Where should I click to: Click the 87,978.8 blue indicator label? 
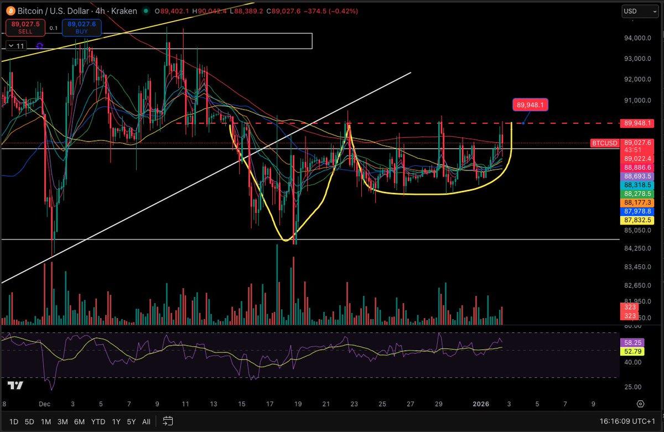tap(636, 211)
